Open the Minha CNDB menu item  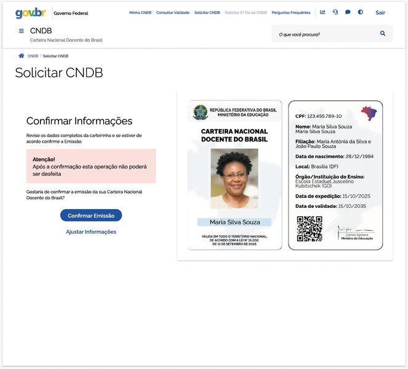pyautogui.click(x=140, y=13)
